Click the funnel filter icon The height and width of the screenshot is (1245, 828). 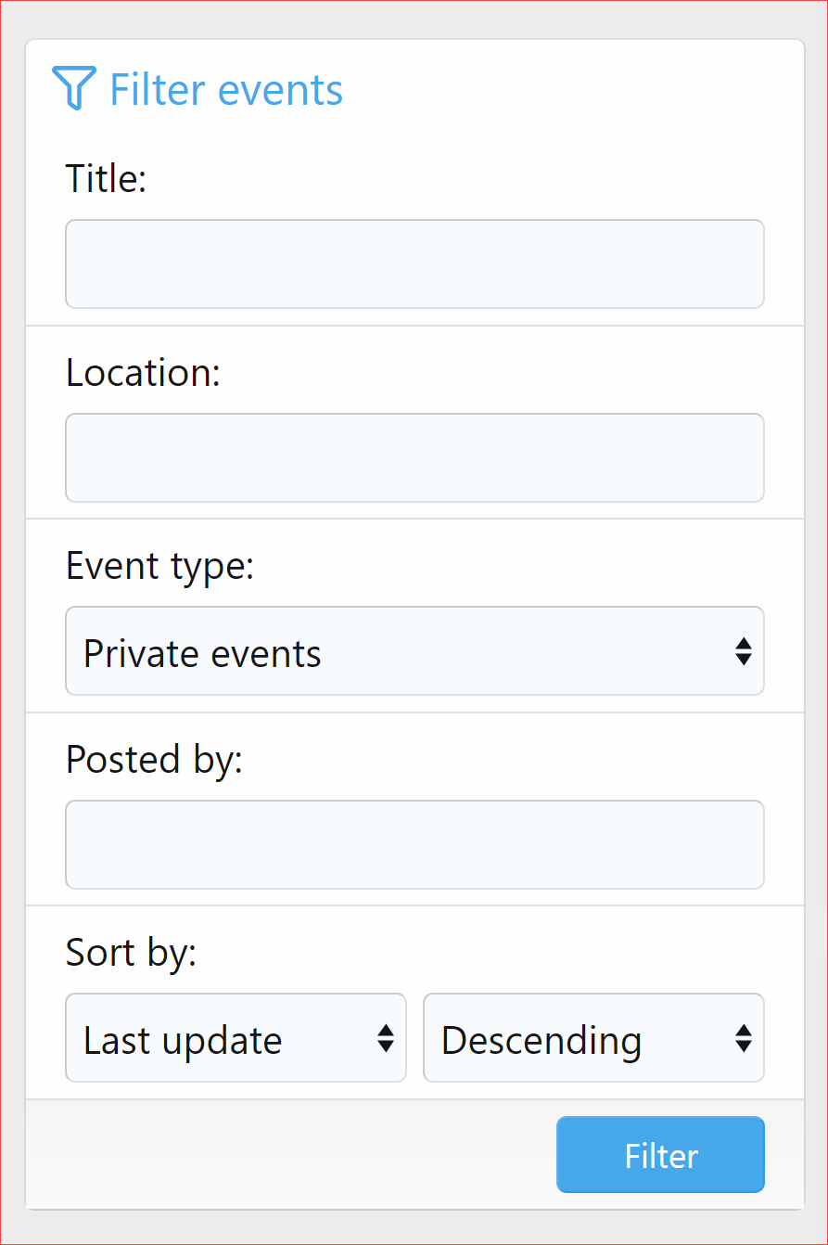click(x=75, y=88)
